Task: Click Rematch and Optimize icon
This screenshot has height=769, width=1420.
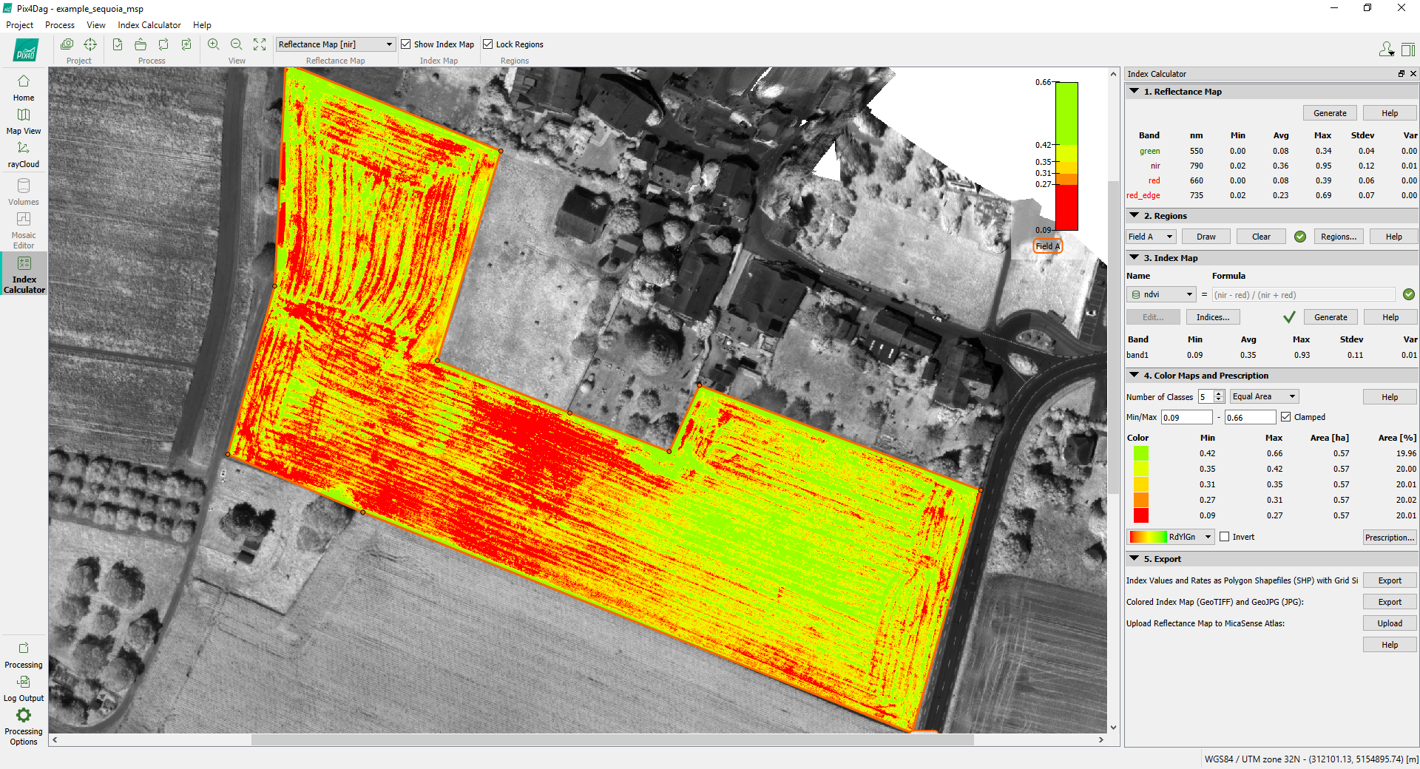Action: [186, 44]
